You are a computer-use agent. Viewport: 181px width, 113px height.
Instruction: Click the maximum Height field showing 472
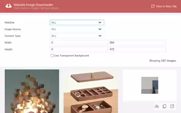(137, 49)
